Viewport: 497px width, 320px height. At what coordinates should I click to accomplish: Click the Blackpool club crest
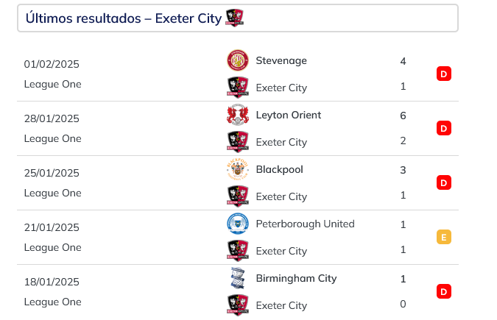coord(238,169)
